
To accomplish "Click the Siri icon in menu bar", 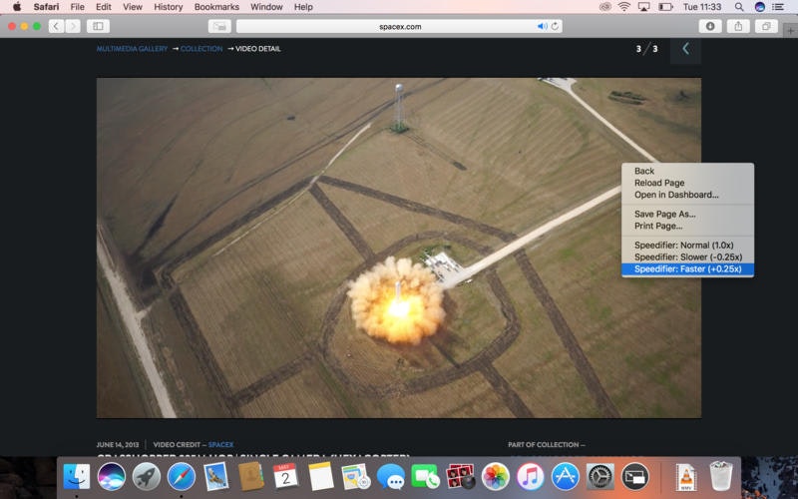I will [759, 7].
